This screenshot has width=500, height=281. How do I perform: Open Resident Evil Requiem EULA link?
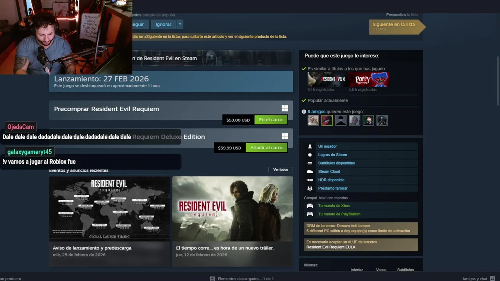(331, 247)
